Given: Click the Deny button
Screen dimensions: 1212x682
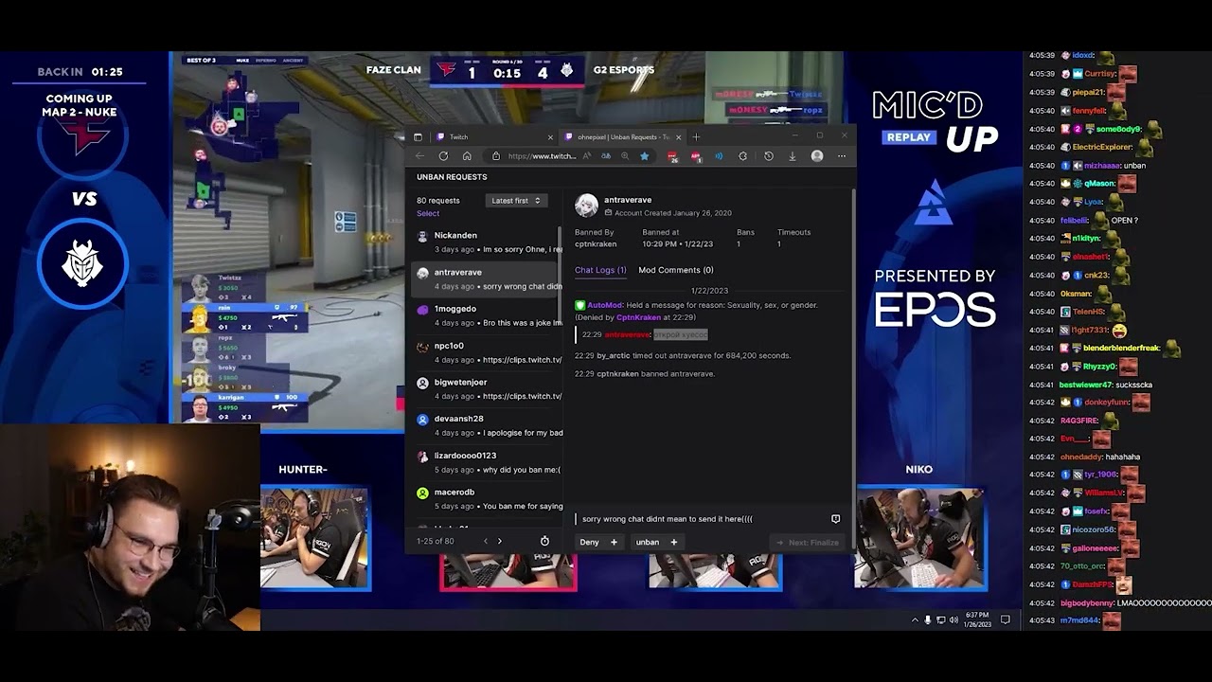Looking at the screenshot, I should click(x=598, y=542).
